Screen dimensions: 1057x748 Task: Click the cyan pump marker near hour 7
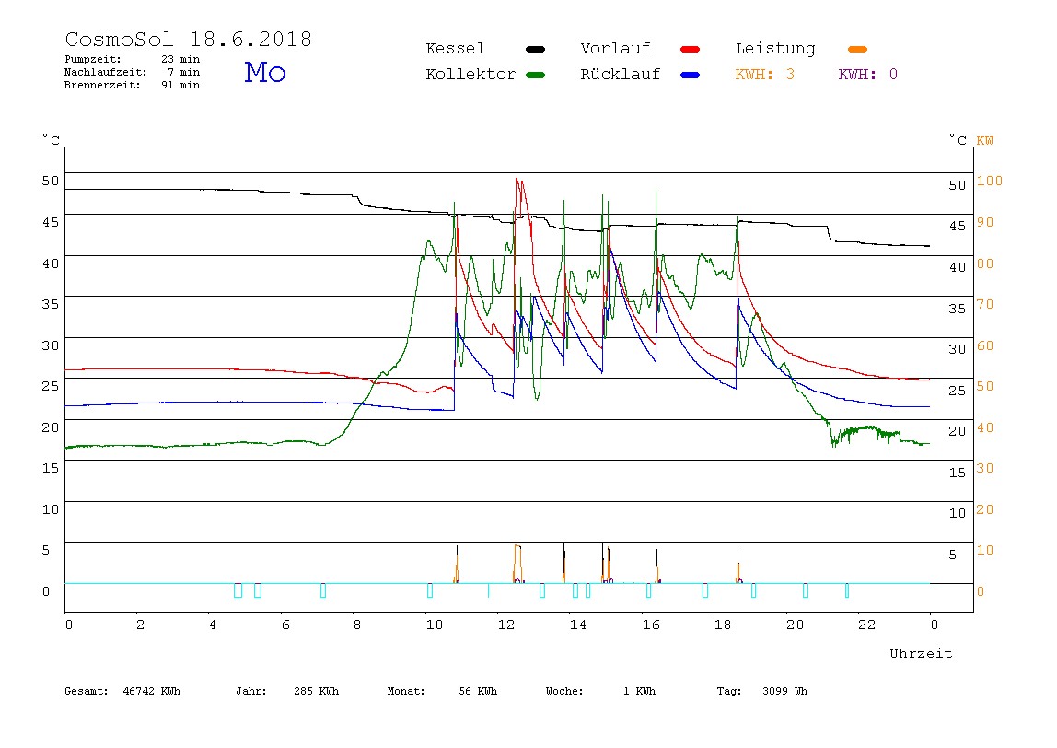[323, 590]
